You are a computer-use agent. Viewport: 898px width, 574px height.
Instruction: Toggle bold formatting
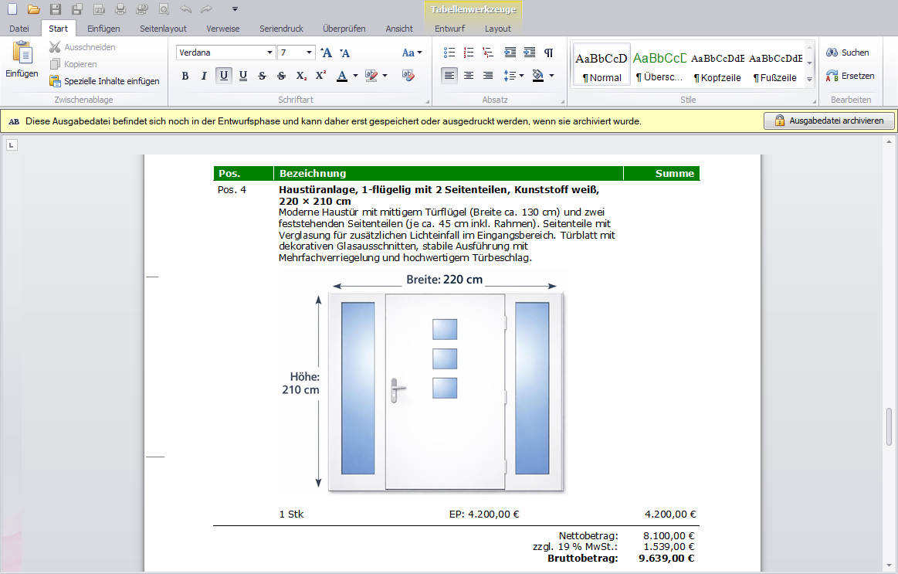tap(185, 76)
